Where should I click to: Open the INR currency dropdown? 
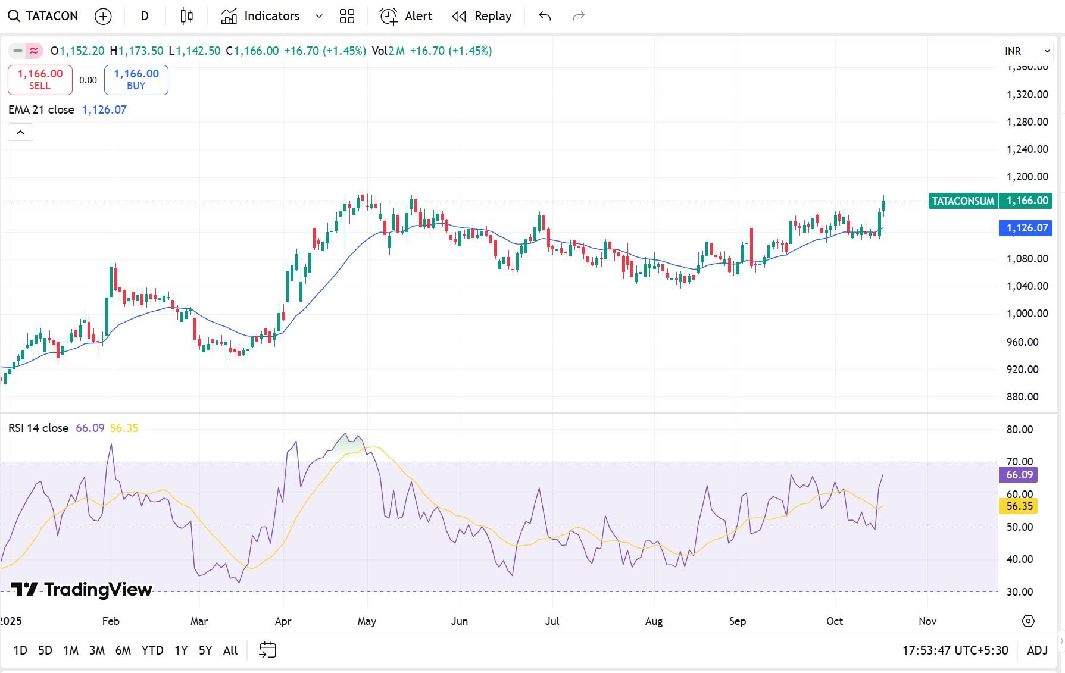pyautogui.click(x=1027, y=51)
